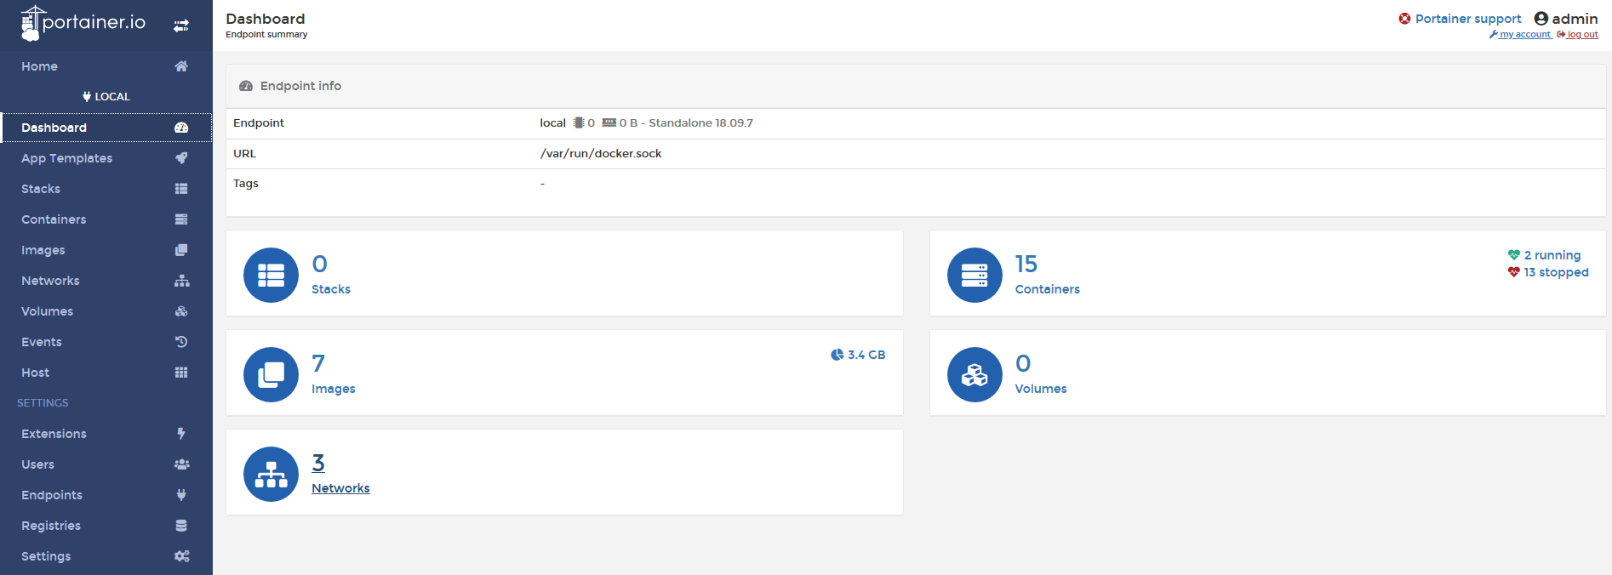The width and height of the screenshot is (1612, 575).
Task: Open the 15 Containers dashboard tile
Action: coord(1267,273)
